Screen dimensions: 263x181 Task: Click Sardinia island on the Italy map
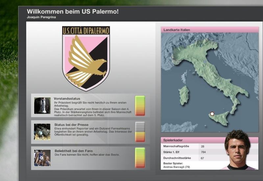(184, 95)
